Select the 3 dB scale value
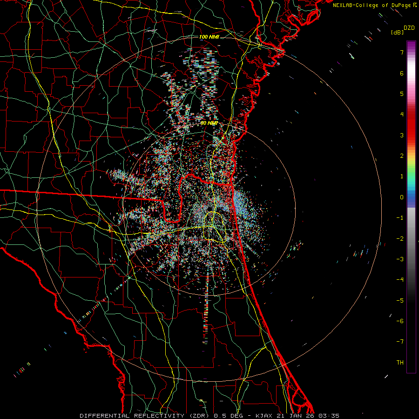The image size is (419, 419). (402, 135)
